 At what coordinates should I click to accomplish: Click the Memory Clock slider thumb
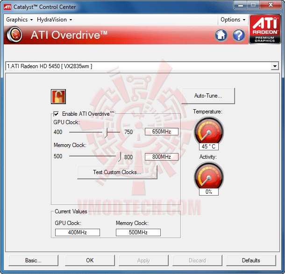point(119,157)
